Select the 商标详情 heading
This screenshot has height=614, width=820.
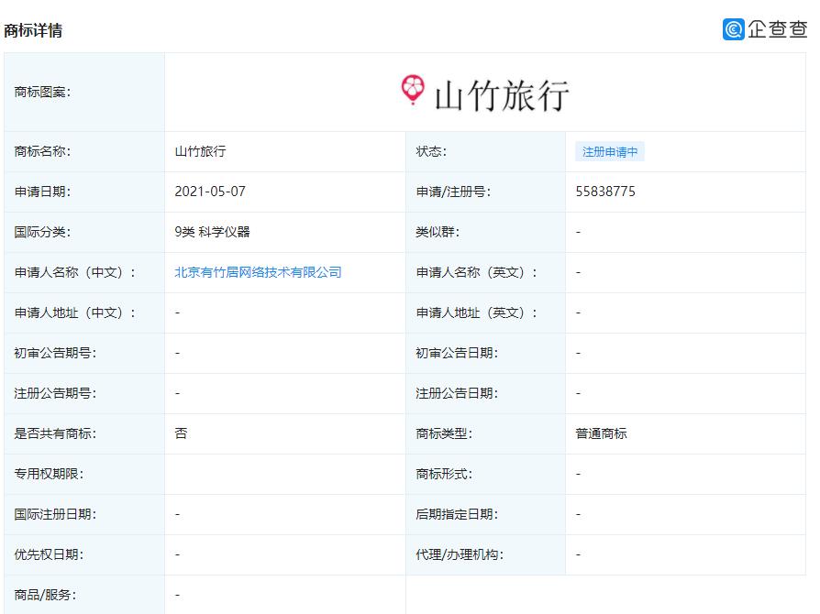point(33,30)
